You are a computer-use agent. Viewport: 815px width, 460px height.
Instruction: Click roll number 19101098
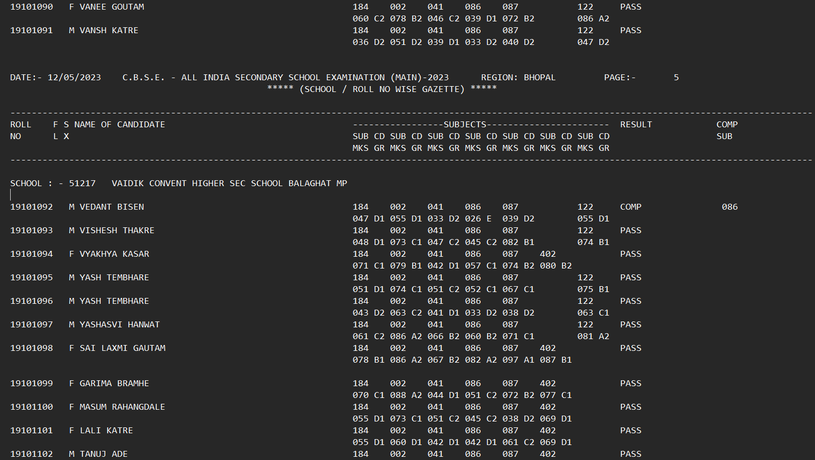32,348
